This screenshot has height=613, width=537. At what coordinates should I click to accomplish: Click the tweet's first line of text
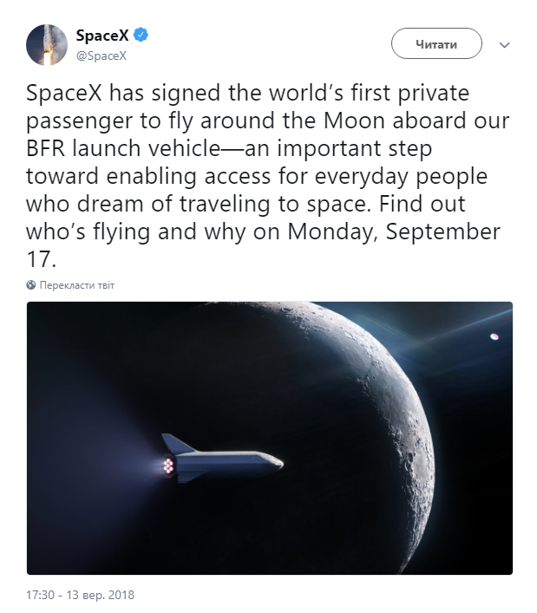tap(247, 93)
